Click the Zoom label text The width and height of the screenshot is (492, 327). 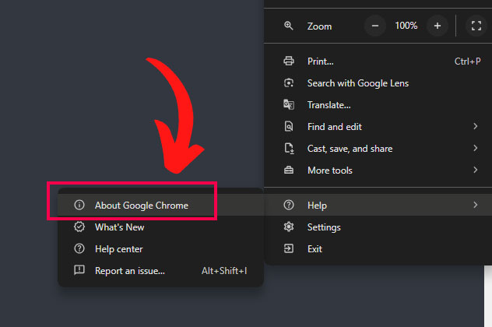pyautogui.click(x=319, y=26)
